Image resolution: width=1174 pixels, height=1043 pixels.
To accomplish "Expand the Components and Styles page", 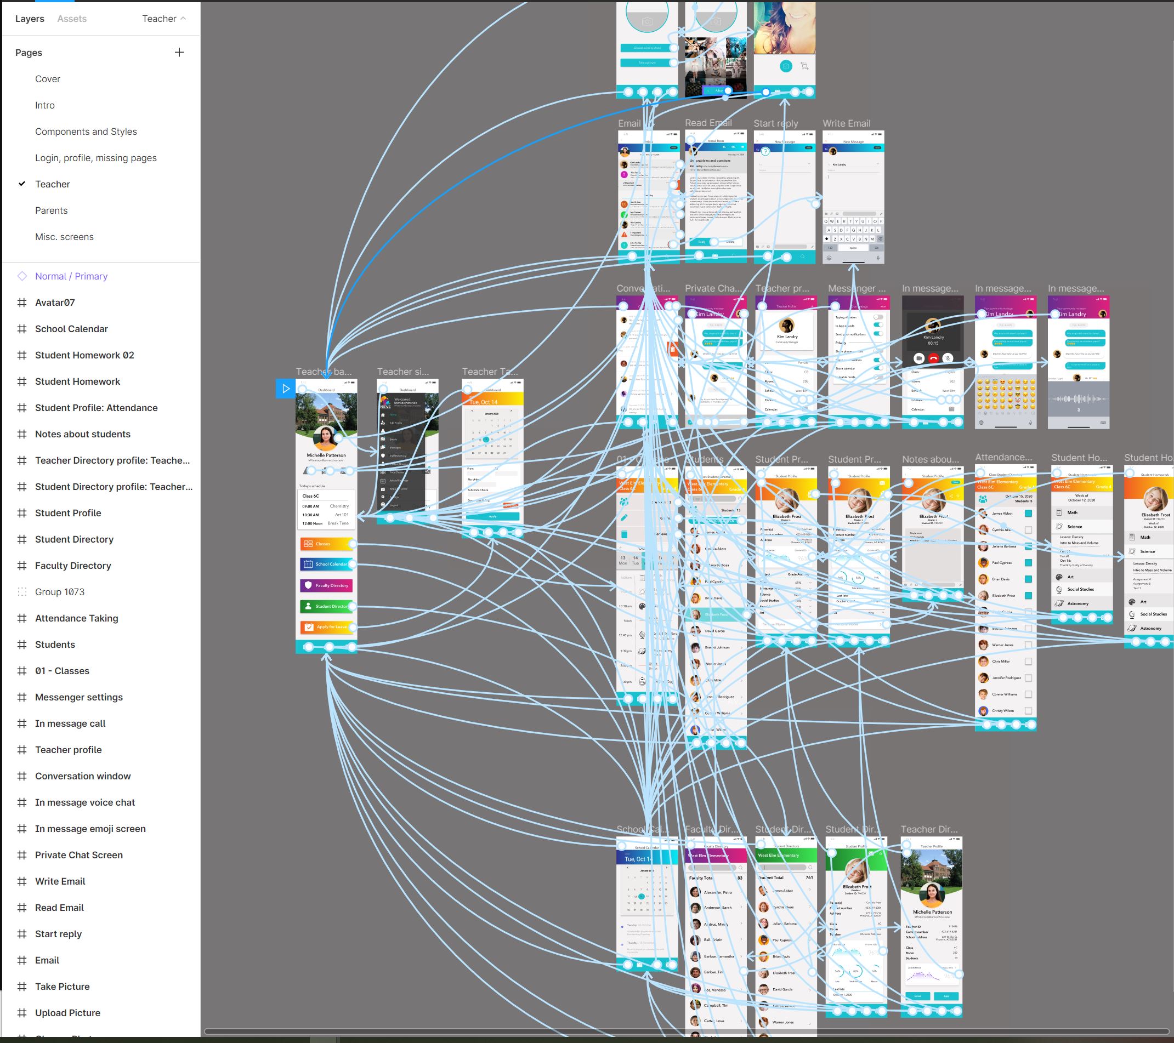I will pyautogui.click(x=86, y=131).
